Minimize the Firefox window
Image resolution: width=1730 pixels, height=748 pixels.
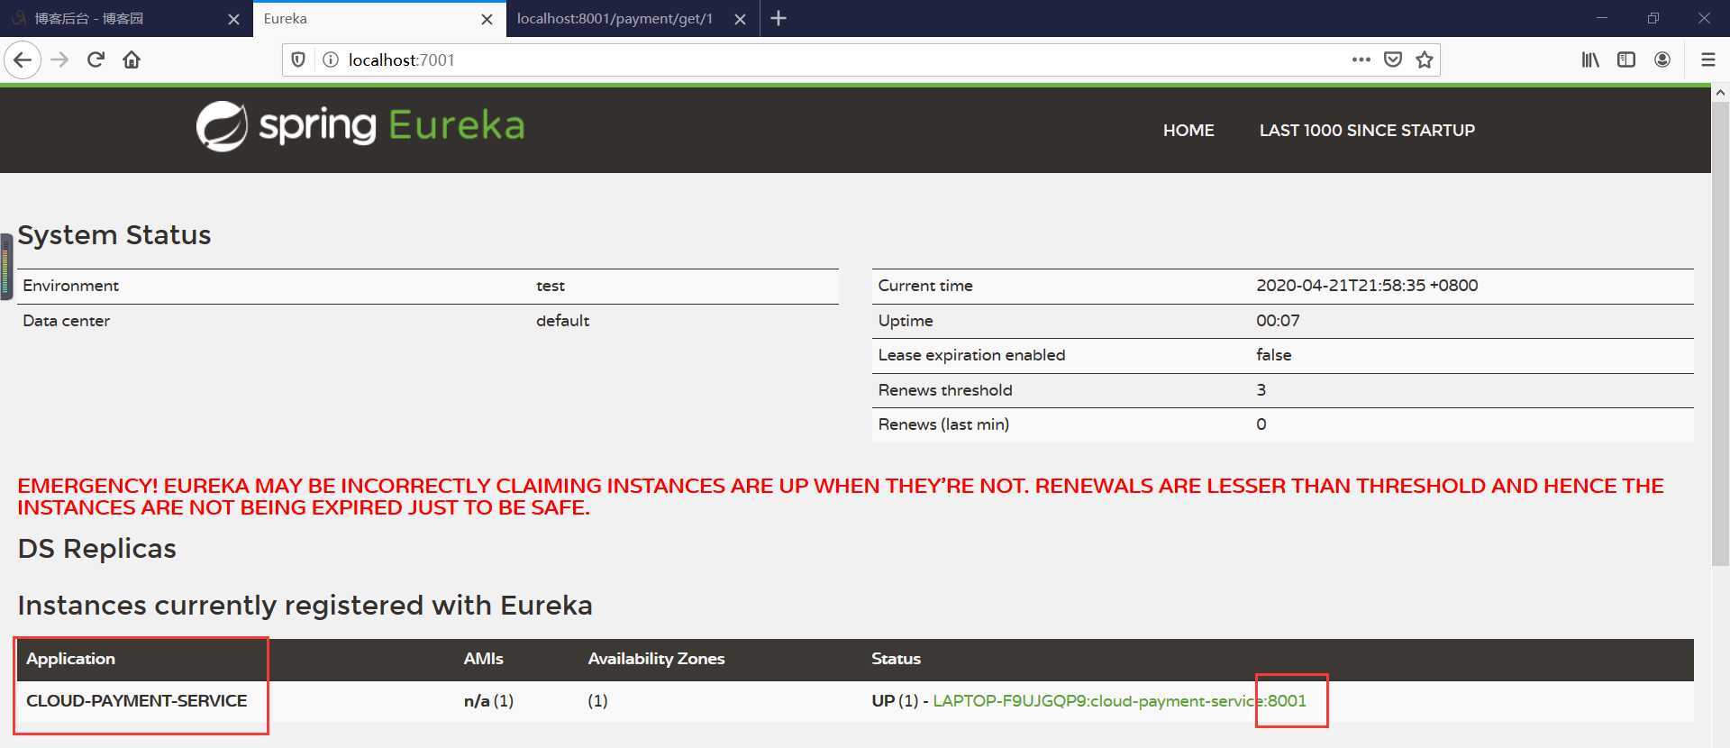click(1601, 18)
